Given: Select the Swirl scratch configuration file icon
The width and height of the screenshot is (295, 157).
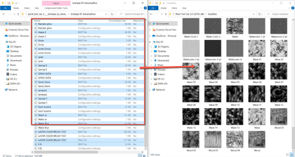Looking at the screenshot, I should [36, 111].
